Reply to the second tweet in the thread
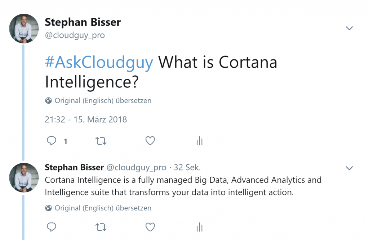 point(52,227)
